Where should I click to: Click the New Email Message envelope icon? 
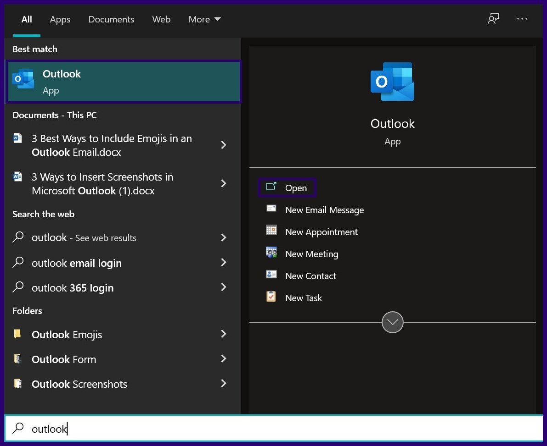[x=271, y=209]
